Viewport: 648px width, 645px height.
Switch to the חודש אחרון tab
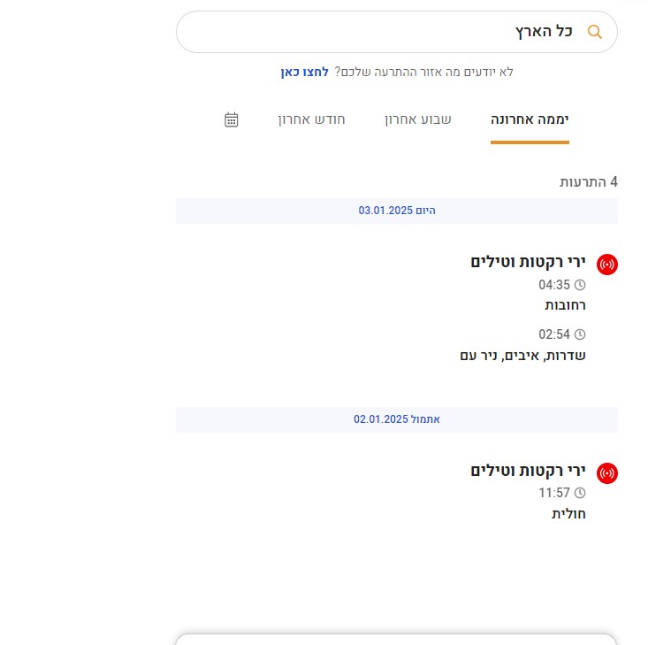point(311,119)
